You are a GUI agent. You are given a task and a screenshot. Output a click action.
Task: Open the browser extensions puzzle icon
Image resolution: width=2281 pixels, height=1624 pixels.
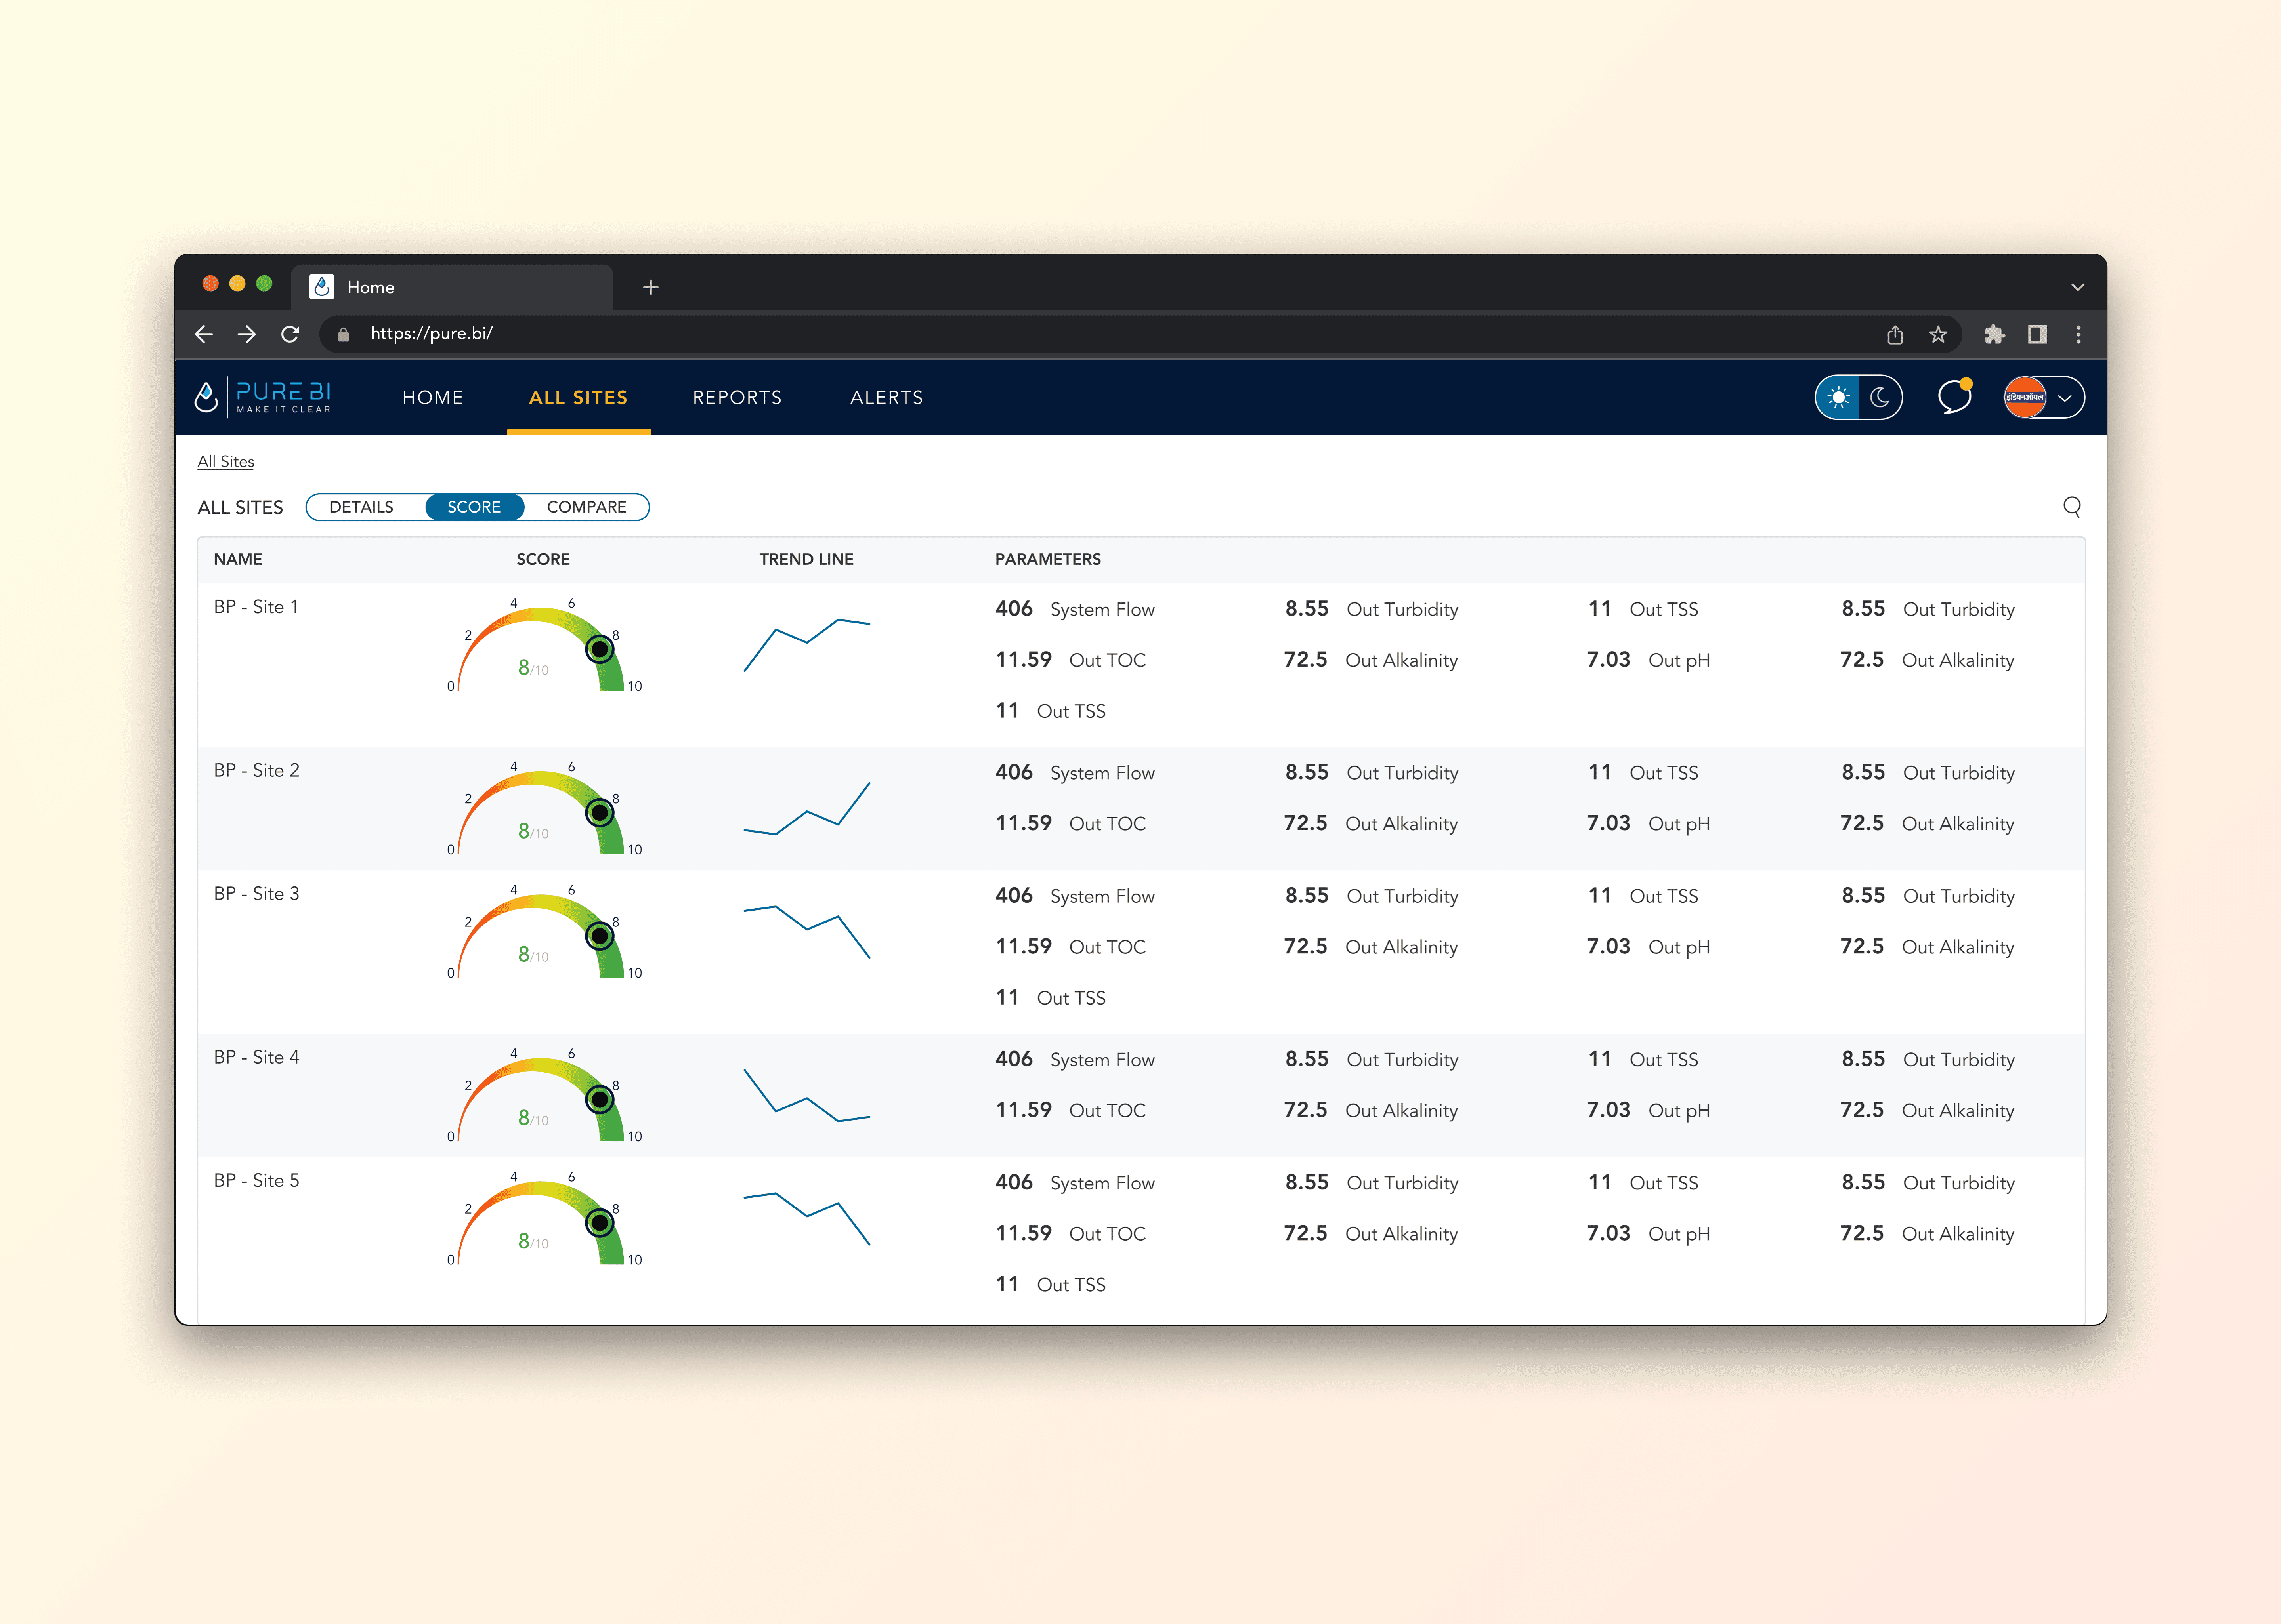pyautogui.click(x=1994, y=334)
